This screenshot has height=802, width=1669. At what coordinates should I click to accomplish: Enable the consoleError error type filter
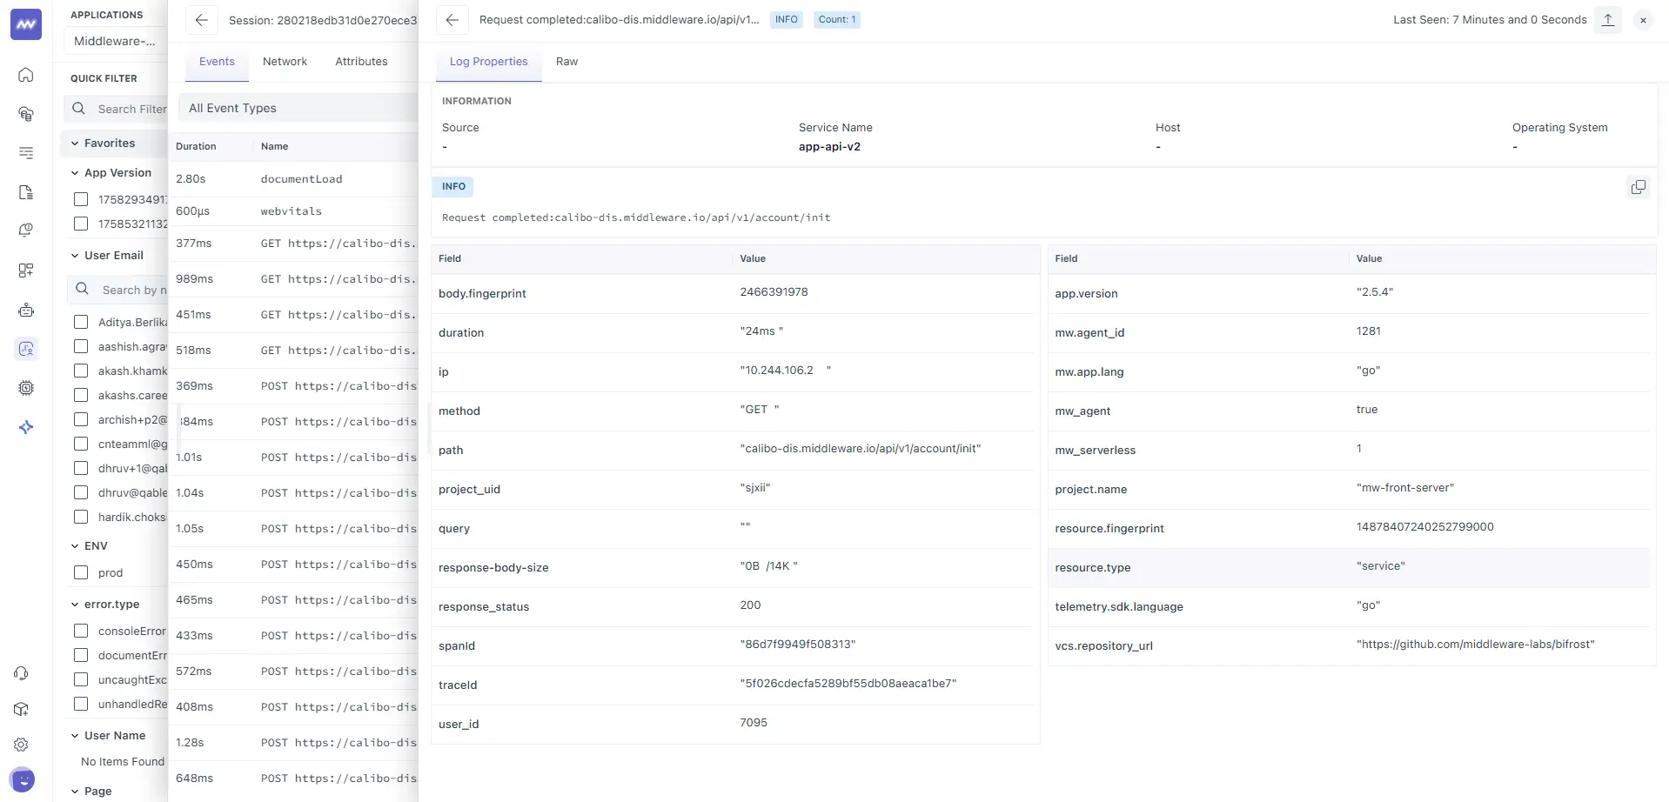click(81, 631)
